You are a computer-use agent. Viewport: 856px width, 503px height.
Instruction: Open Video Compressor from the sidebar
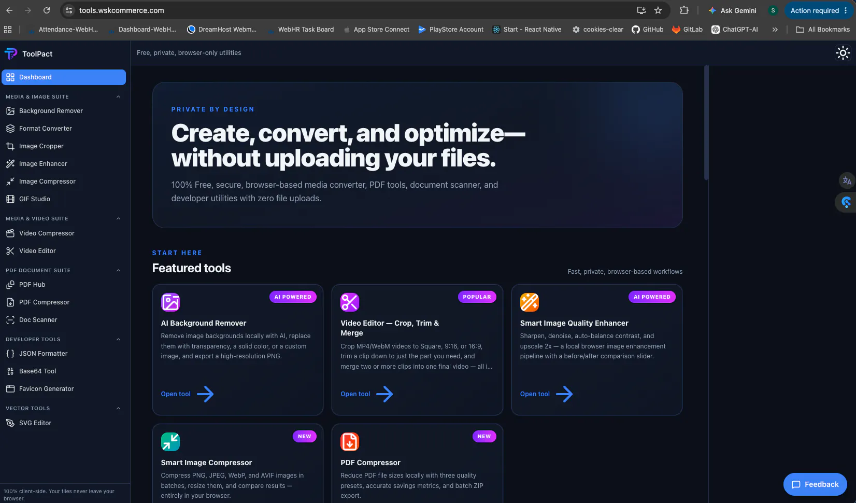[64, 233]
